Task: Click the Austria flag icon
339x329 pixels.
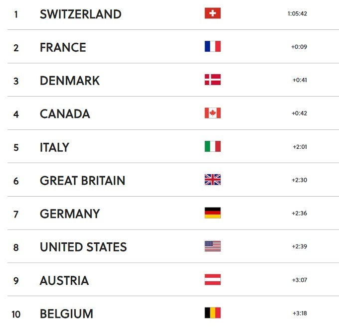Action: (212, 280)
